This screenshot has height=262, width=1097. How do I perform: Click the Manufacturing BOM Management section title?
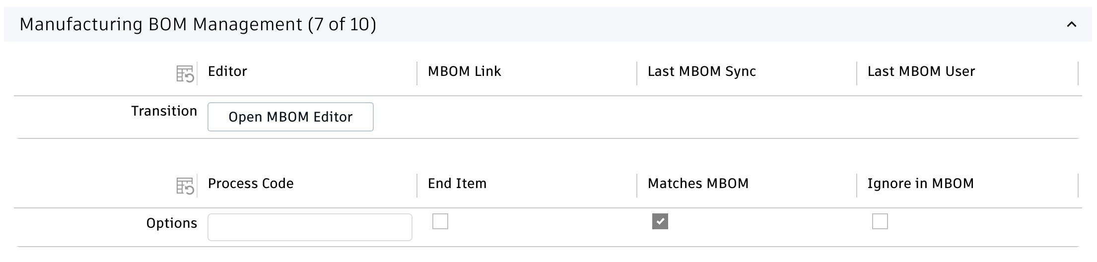[x=198, y=24]
